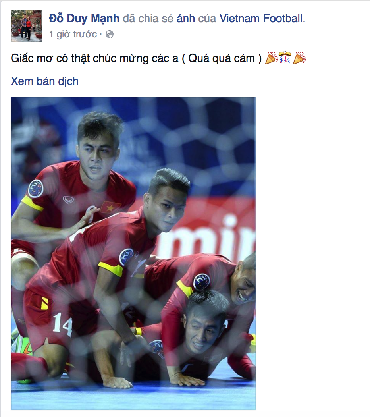Click the first party popper emoji

[272, 58]
